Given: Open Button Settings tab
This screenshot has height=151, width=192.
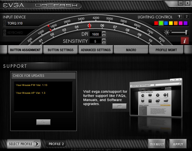Looking at the screenshot, I should (60, 50).
